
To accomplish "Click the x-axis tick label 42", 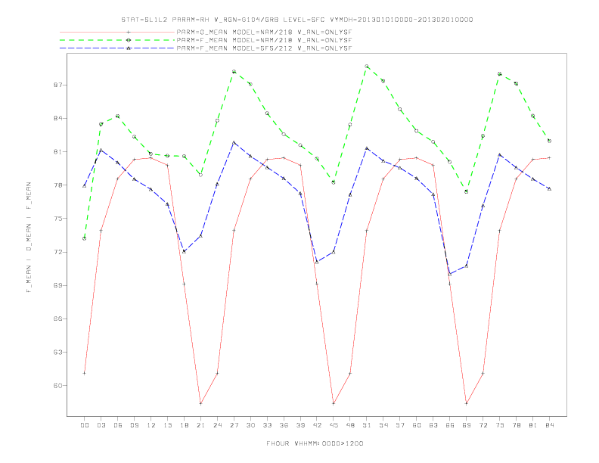I will (x=317, y=425).
